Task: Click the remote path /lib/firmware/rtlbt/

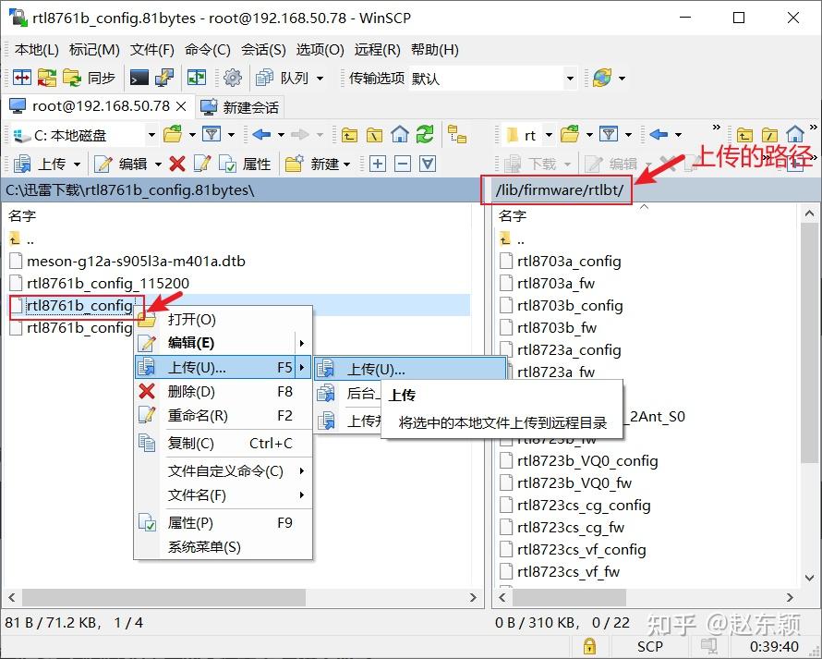Action: 560,189
